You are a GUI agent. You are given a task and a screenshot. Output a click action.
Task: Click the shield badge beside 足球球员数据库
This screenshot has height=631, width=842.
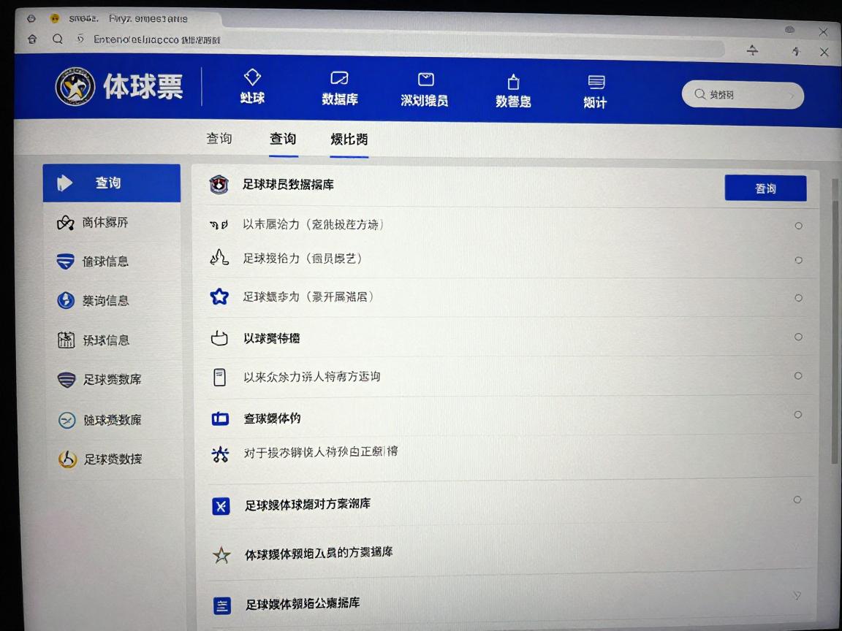(x=219, y=185)
